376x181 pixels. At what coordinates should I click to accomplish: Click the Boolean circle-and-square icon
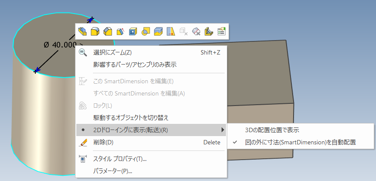click(x=146, y=31)
